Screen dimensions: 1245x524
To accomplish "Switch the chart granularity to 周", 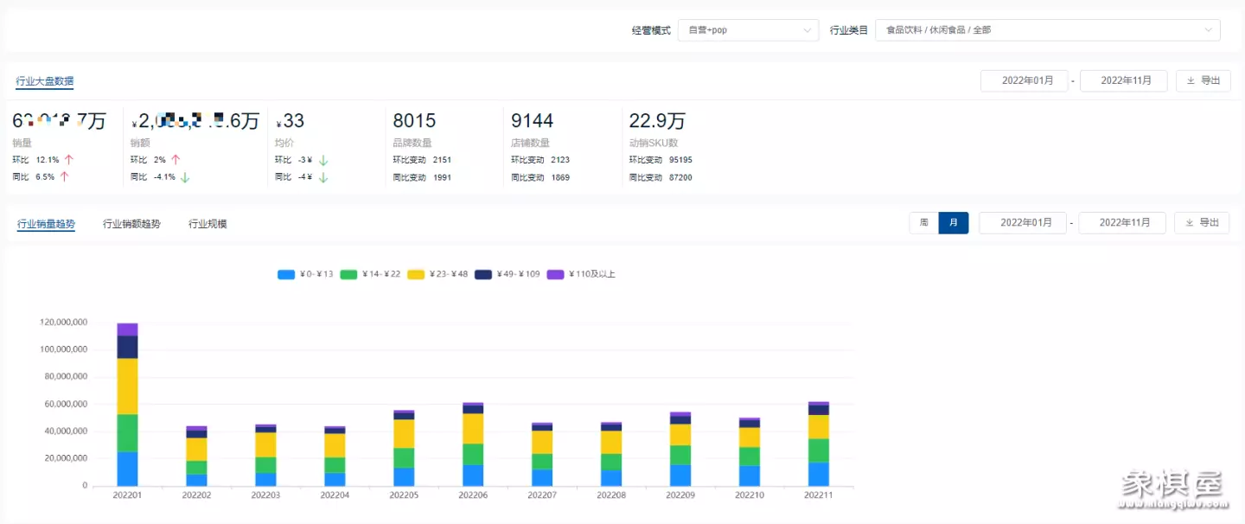I will (x=923, y=223).
